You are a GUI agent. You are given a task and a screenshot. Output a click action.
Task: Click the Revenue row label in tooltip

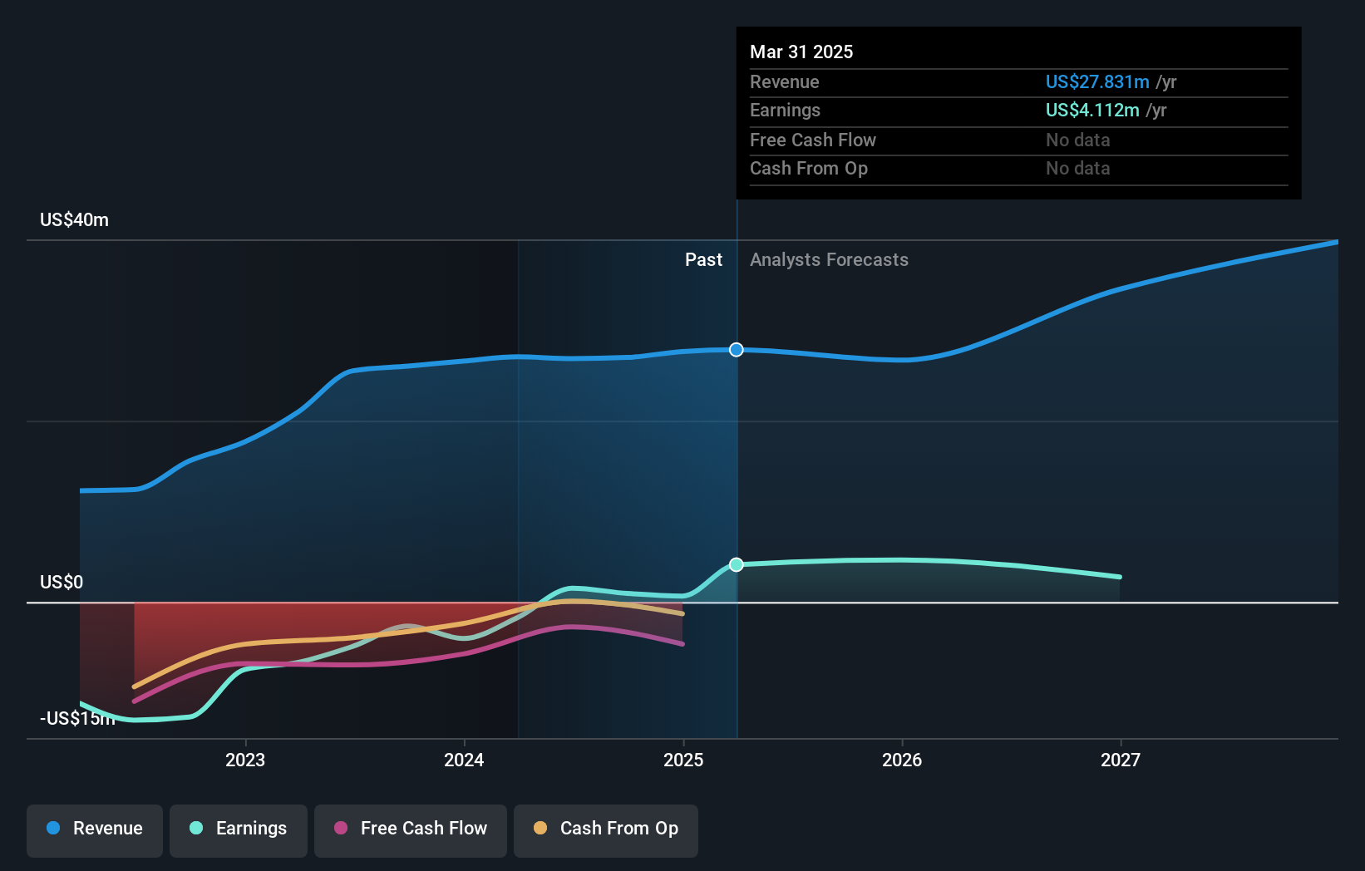click(785, 81)
